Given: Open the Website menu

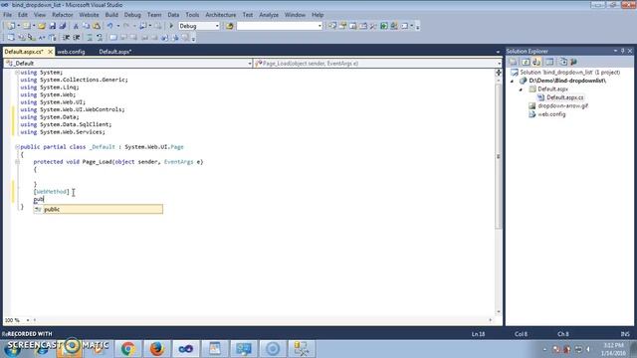Looking at the screenshot, I should 89,15.
